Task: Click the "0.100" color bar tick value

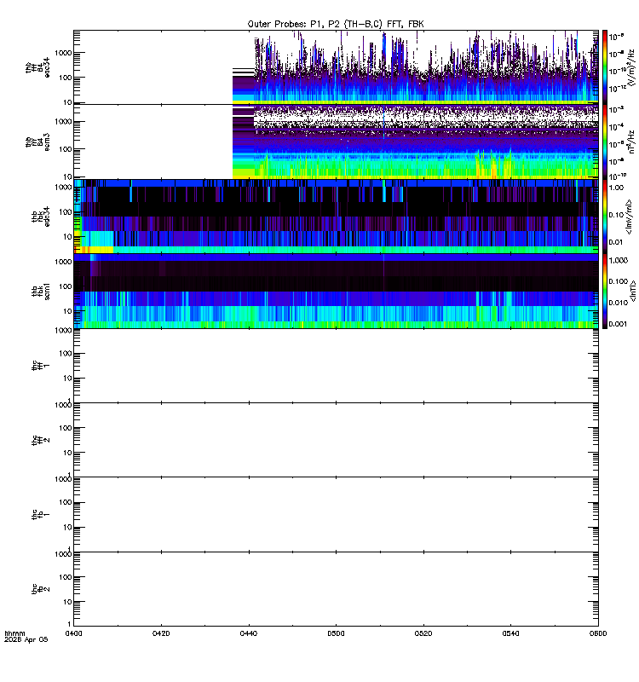Action: point(619,281)
